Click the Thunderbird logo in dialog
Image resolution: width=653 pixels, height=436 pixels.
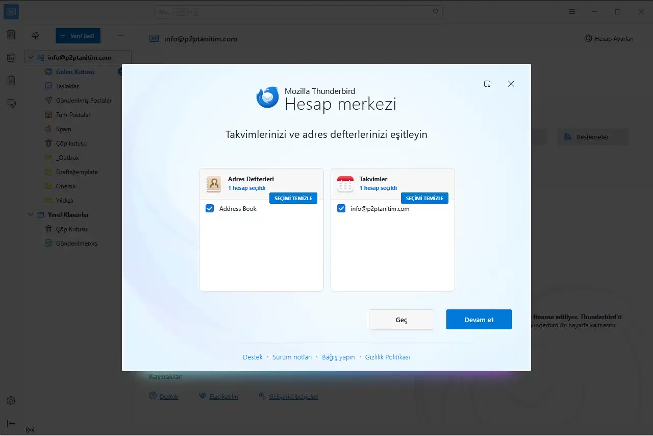[267, 98]
